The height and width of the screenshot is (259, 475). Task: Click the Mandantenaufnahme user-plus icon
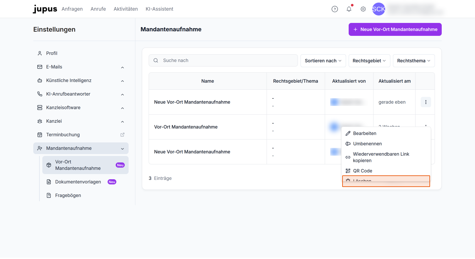coord(40,148)
